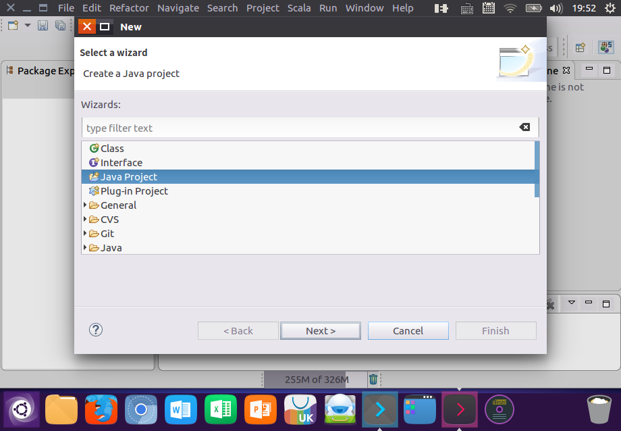This screenshot has height=431, width=621.
Task: Open the disc player dock icon
Action: point(500,409)
